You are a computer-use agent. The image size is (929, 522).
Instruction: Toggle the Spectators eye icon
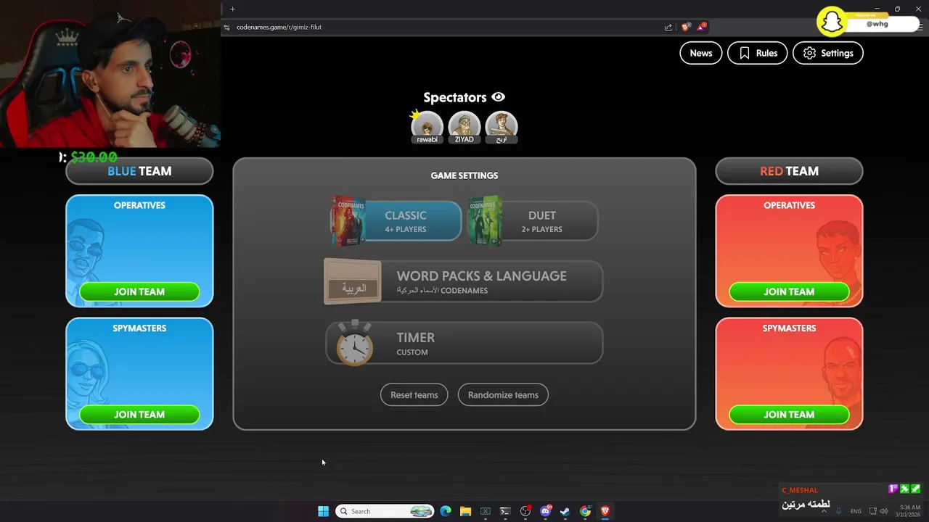pyautogui.click(x=498, y=97)
